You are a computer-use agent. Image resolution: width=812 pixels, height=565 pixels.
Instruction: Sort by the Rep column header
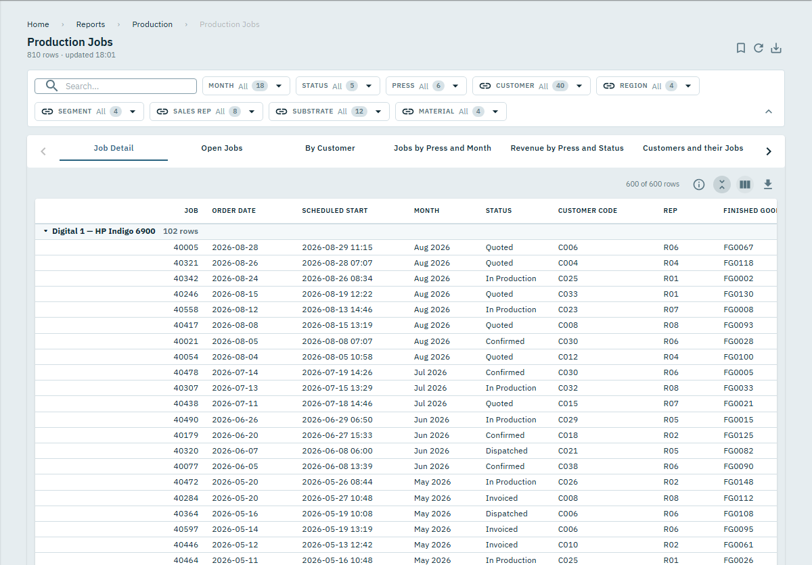[x=671, y=211]
